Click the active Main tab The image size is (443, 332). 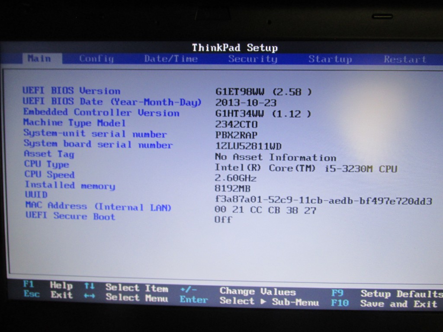(x=39, y=58)
